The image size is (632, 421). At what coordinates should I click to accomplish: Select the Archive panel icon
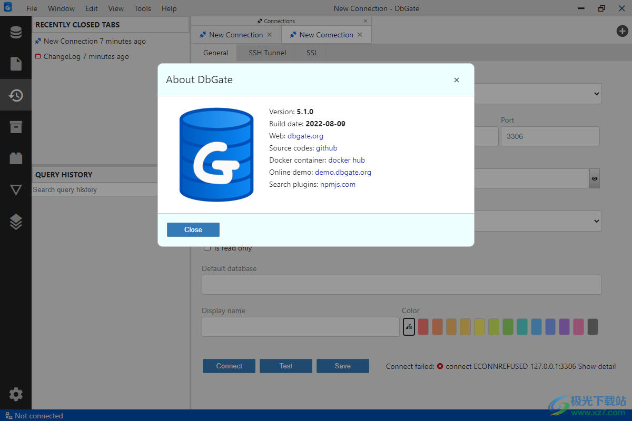(16, 127)
